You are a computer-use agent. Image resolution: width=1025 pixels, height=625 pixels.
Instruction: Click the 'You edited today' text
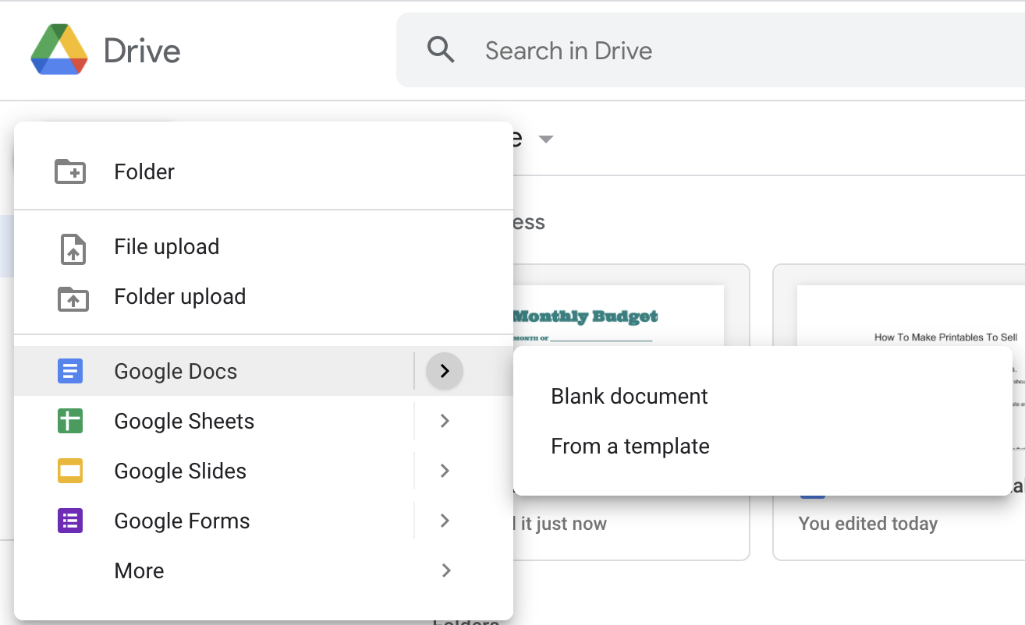point(868,524)
